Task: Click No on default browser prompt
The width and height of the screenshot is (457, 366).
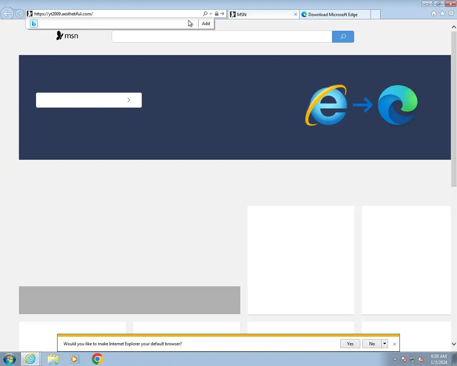Action: [x=372, y=344]
